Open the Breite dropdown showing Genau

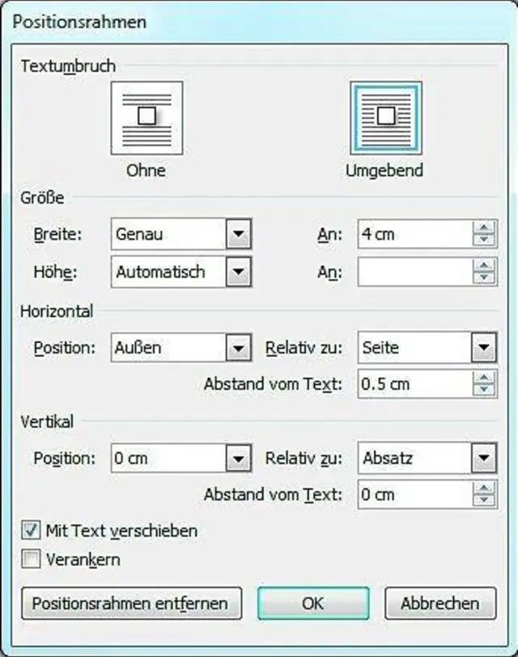click(237, 235)
